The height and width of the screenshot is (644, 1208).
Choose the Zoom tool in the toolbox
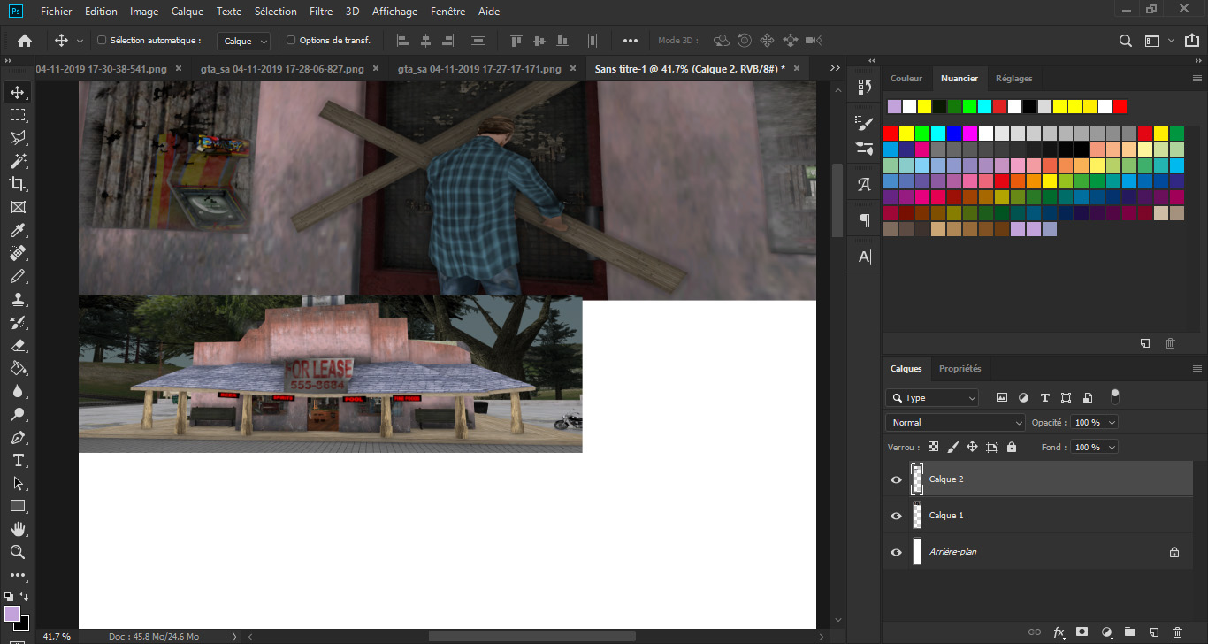click(x=18, y=552)
